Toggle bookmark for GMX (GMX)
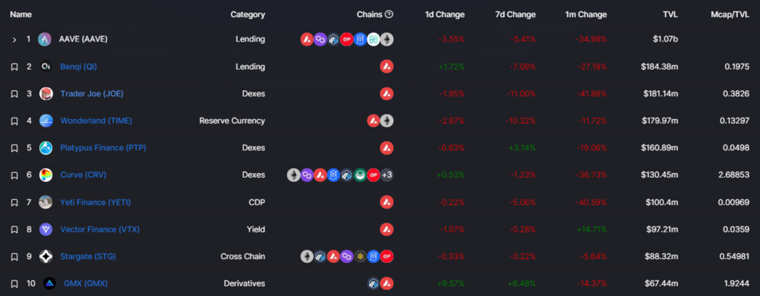Image resolution: width=760 pixels, height=296 pixels. click(x=15, y=283)
